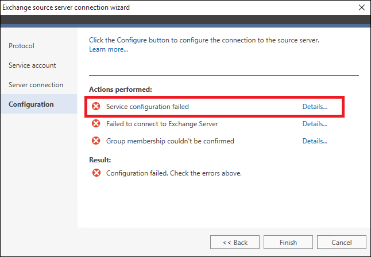
Task: Click the Configuration failed result message
Action: click(x=174, y=173)
